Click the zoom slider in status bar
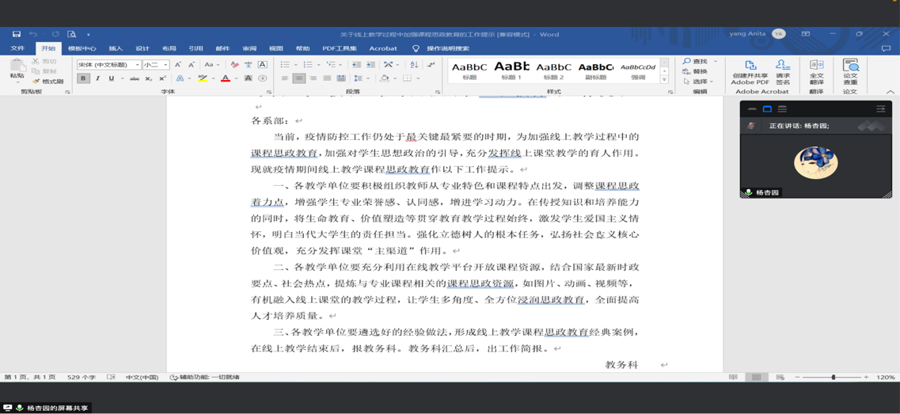 coord(833,378)
